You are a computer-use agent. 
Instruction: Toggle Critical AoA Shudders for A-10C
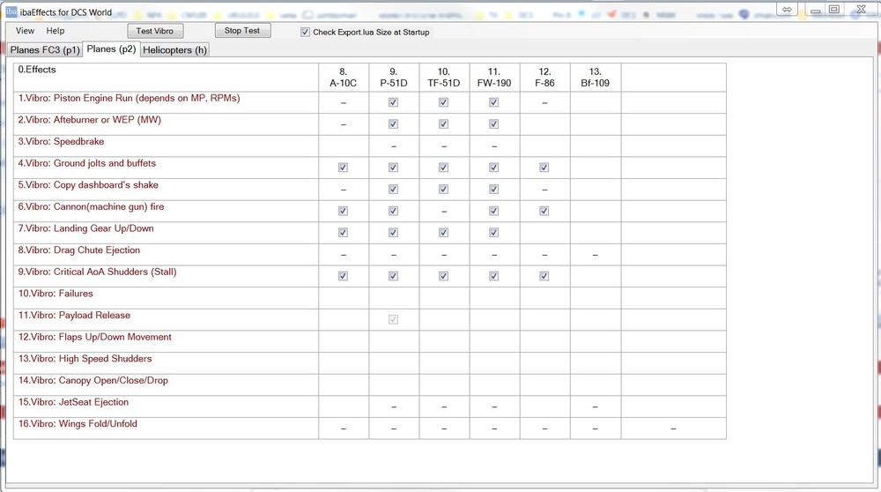tap(343, 276)
